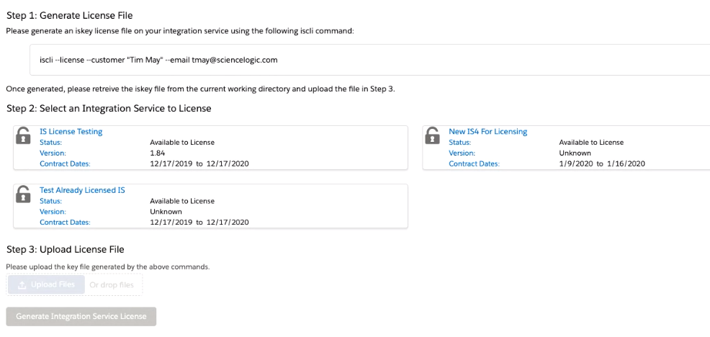Click the 'Step 1: Generate License File' heading
Screen dimensions: 710x337
(69, 15)
